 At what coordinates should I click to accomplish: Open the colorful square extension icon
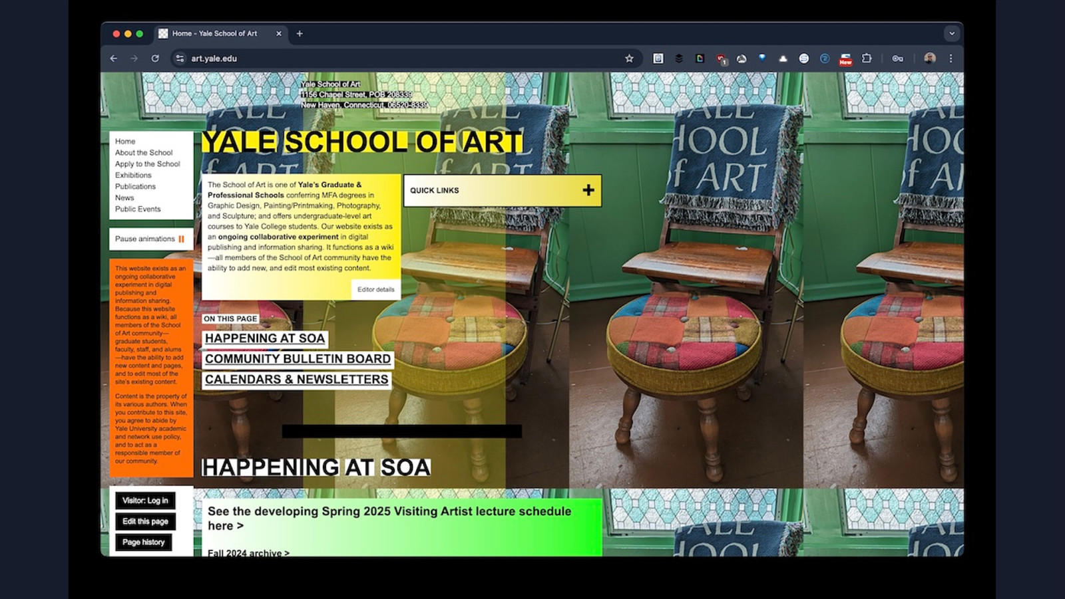pyautogui.click(x=700, y=59)
